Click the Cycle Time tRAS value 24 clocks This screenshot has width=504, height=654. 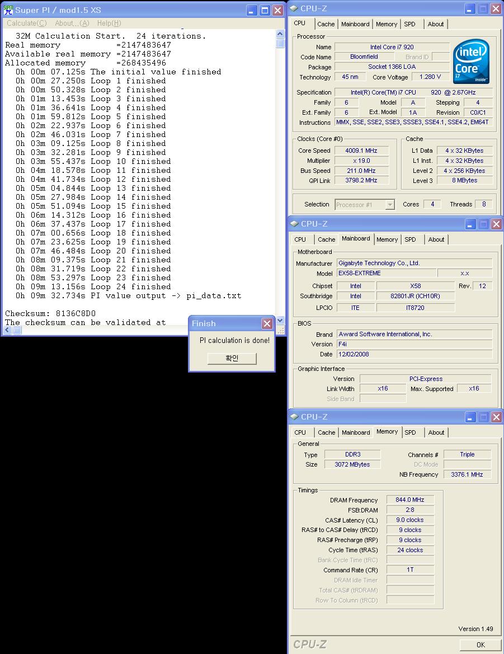[410, 550]
